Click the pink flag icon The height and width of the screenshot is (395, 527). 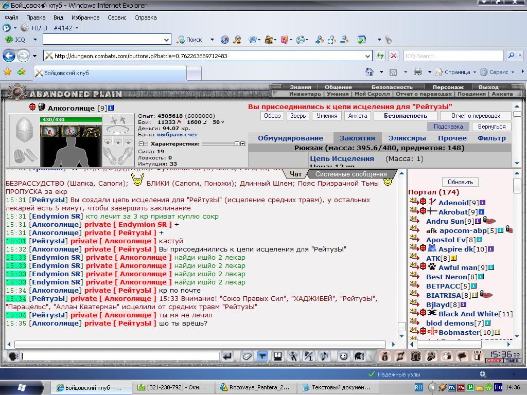coord(462,356)
